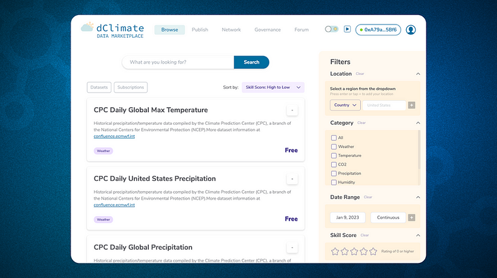The image size is (497, 278).
Task: Open the Publish page
Action: 200,30
